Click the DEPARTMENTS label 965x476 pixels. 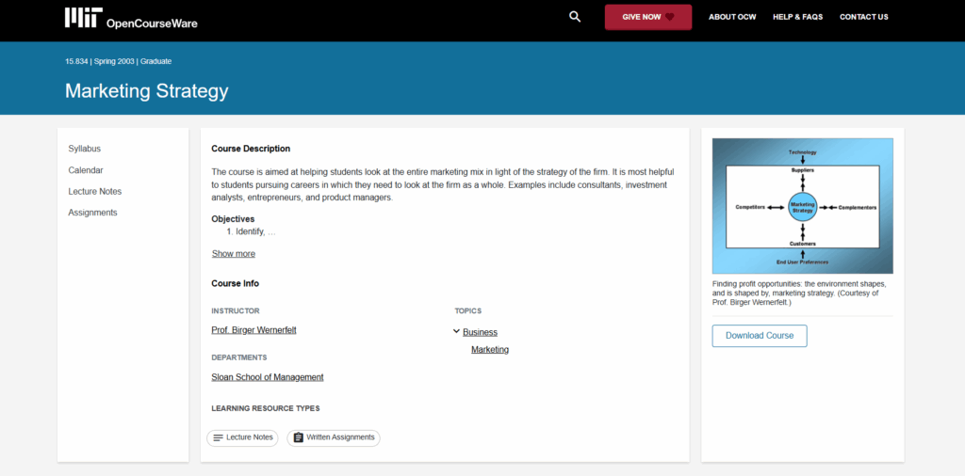[x=238, y=357]
